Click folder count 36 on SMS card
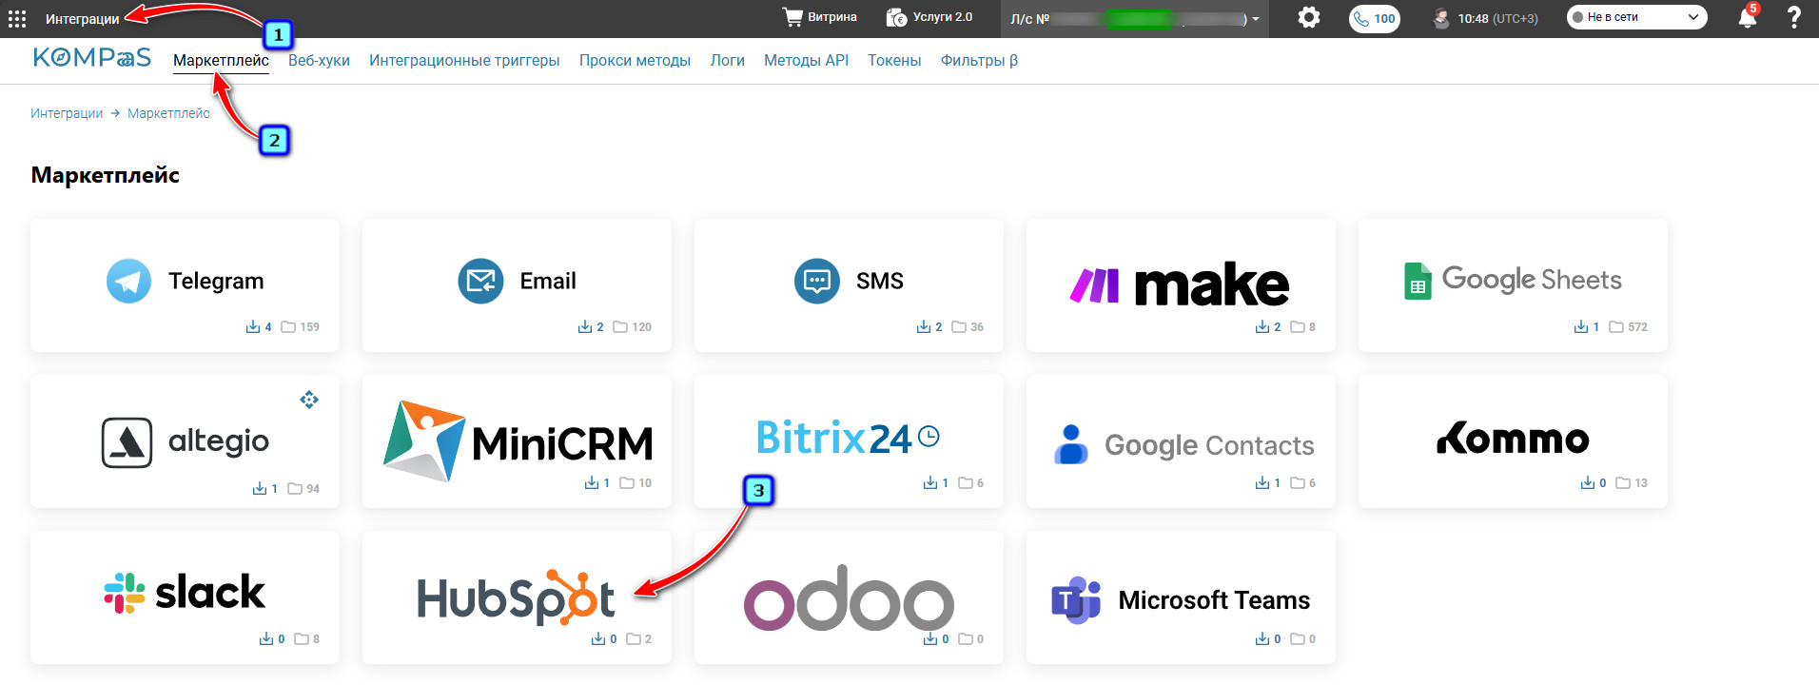 click(x=968, y=327)
